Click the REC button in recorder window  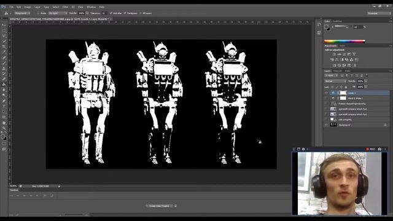coord(371,149)
